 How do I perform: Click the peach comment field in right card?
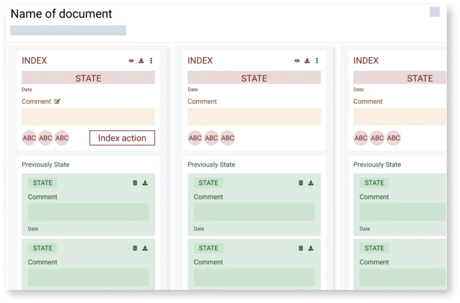[399, 116]
